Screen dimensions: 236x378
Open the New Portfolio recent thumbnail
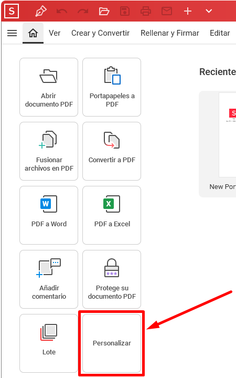point(218,144)
